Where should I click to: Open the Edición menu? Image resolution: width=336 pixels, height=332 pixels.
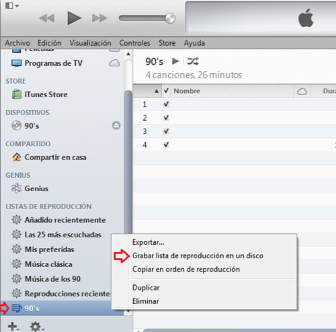(x=49, y=43)
